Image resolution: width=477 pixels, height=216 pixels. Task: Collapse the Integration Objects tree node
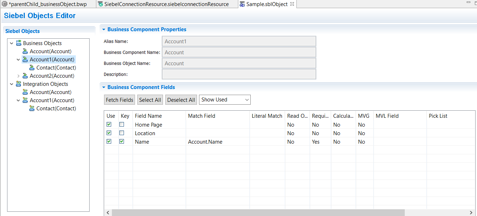(12, 84)
